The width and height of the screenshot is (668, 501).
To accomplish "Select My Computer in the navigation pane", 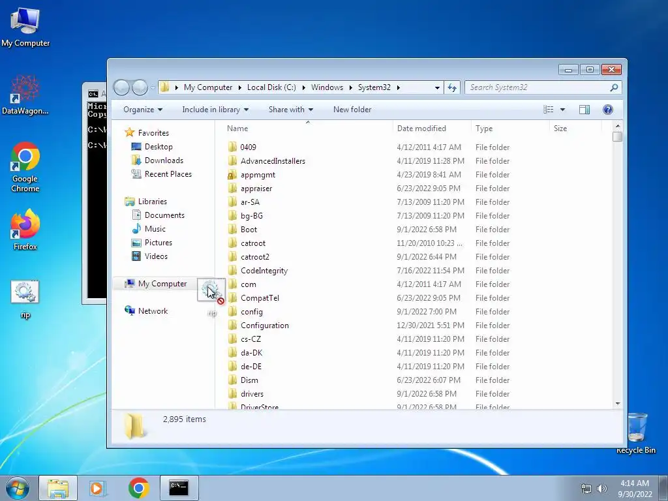I will [162, 284].
